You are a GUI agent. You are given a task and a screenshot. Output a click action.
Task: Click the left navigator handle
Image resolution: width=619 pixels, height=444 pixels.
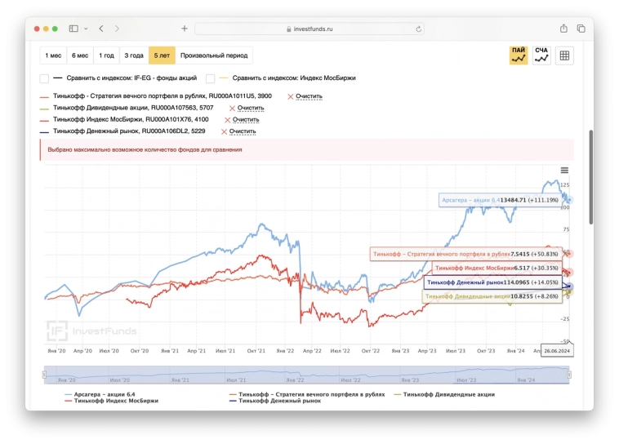44,375
